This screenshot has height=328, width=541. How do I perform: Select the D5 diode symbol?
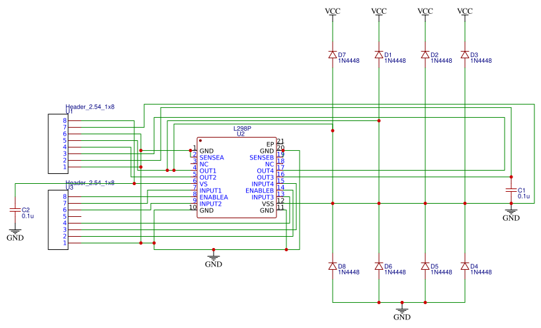(x=425, y=266)
